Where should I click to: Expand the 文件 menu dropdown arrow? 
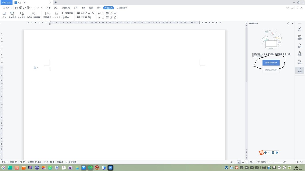11,8
